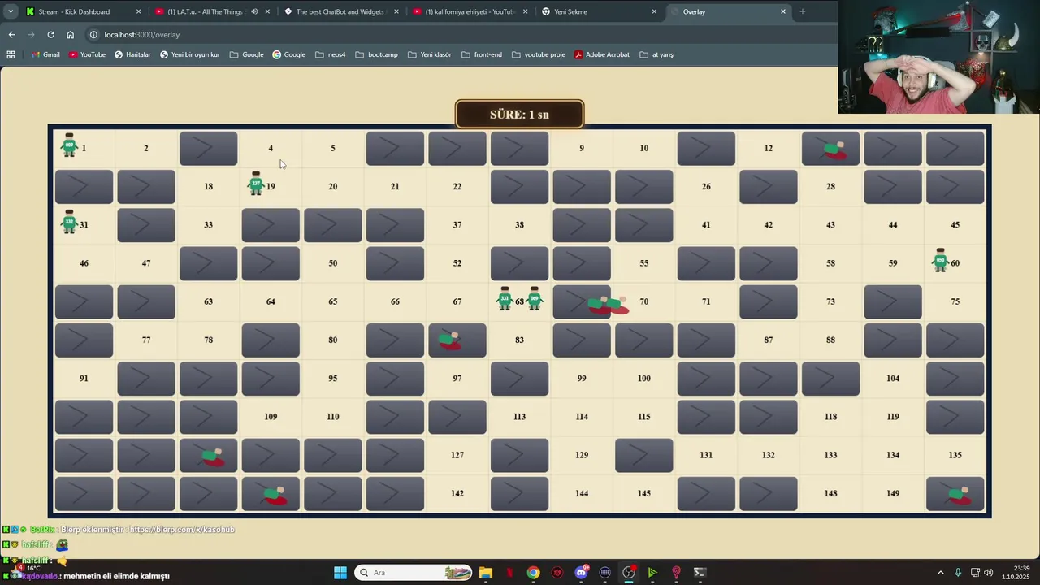Select the fallen player beside tile 83
Image resolution: width=1040 pixels, height=585 pixels.
(x=449, y=340)
